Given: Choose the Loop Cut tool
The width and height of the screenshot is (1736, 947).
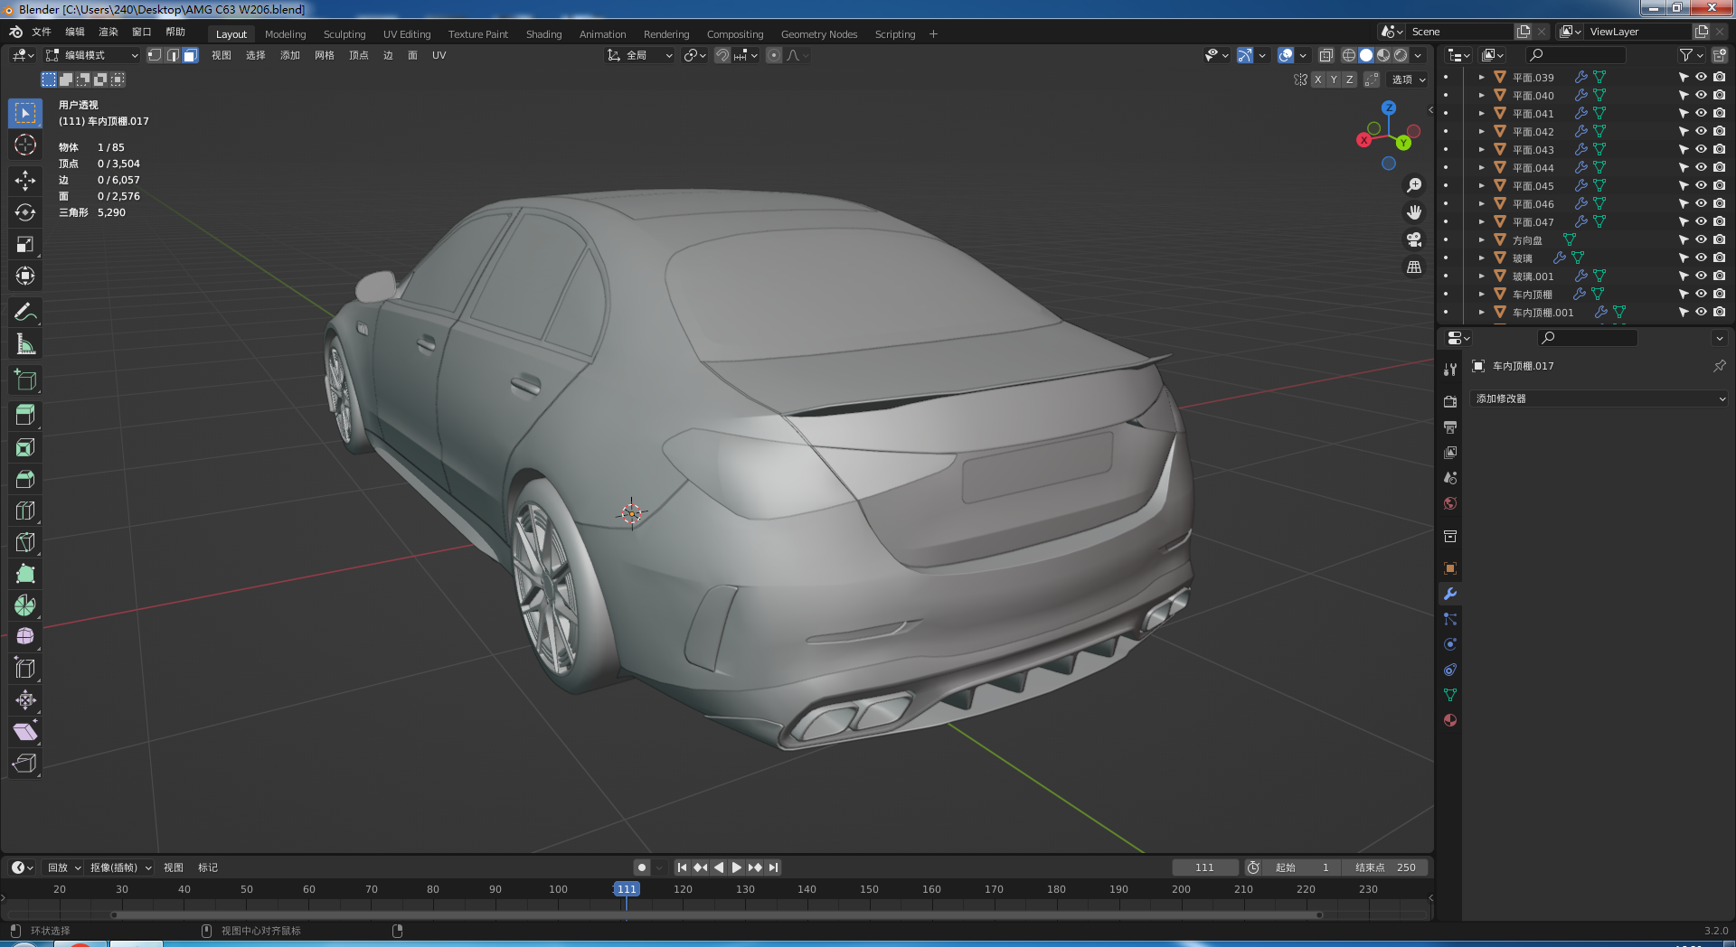Looking at the screenshot, I should pos(25,511).
